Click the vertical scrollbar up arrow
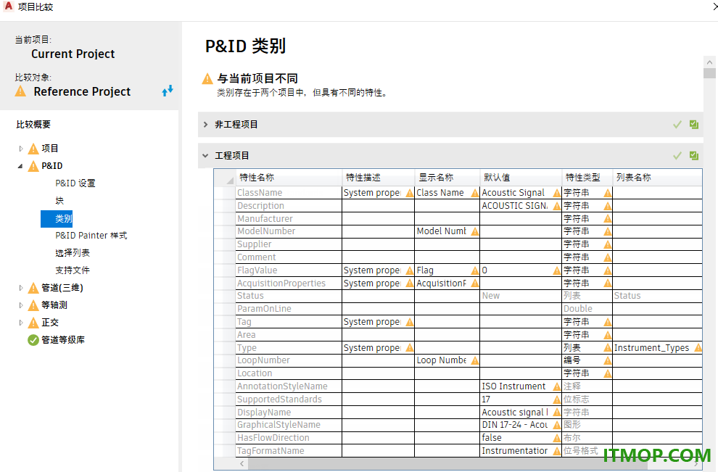The height and width of the screenshot is (472, 718). [710, 62]
